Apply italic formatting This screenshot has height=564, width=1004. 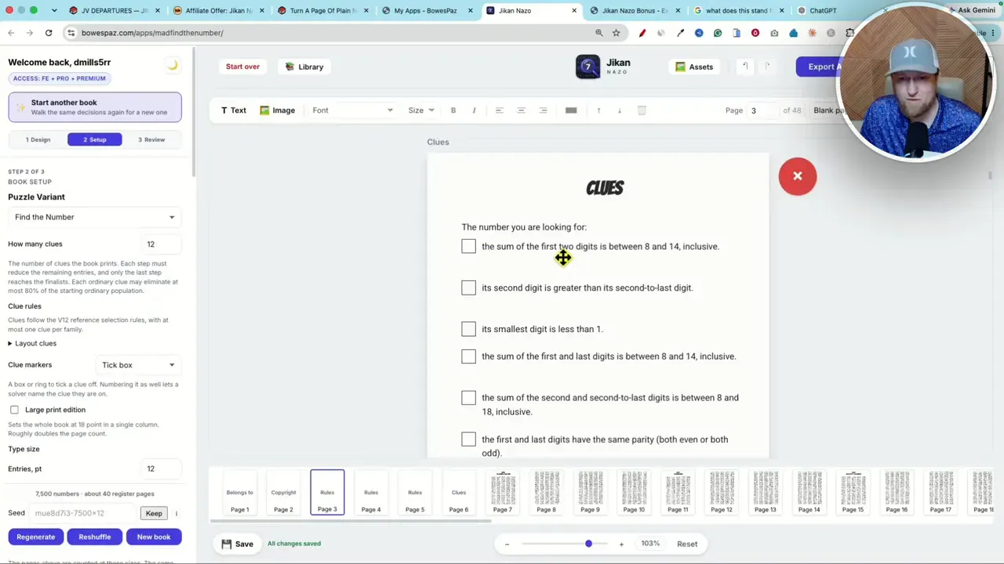coord(474,110)
